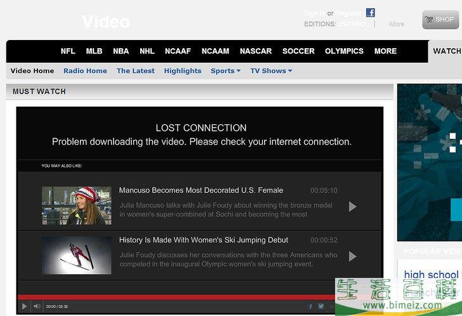Click the Sign In link

coord(314,13)
